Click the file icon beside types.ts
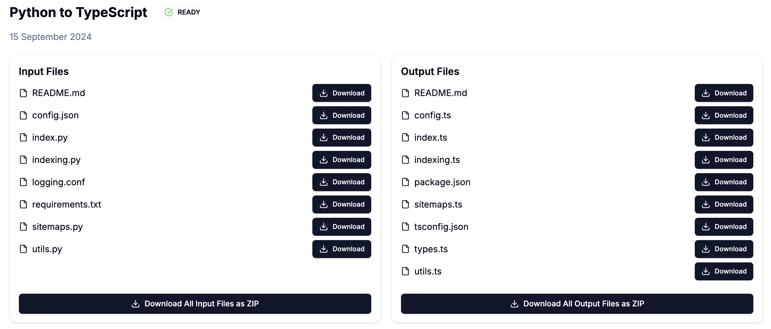This screenshot has width=771, height=329. [x=405, y=249]
